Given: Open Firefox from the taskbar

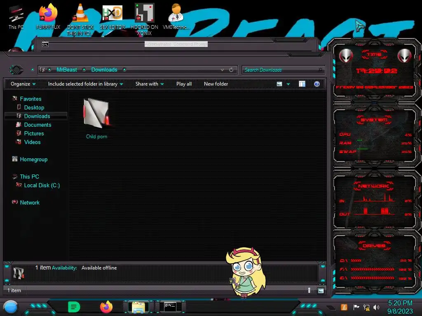Looking at the screenshot, I should coord(106,307).
